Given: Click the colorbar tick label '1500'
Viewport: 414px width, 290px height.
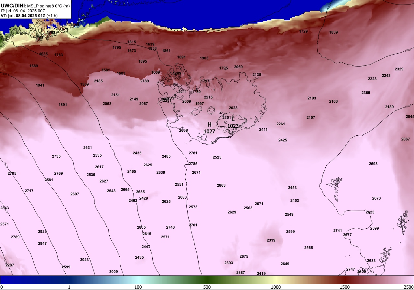Looking at the screenshot, I should [x=345, y=287].
